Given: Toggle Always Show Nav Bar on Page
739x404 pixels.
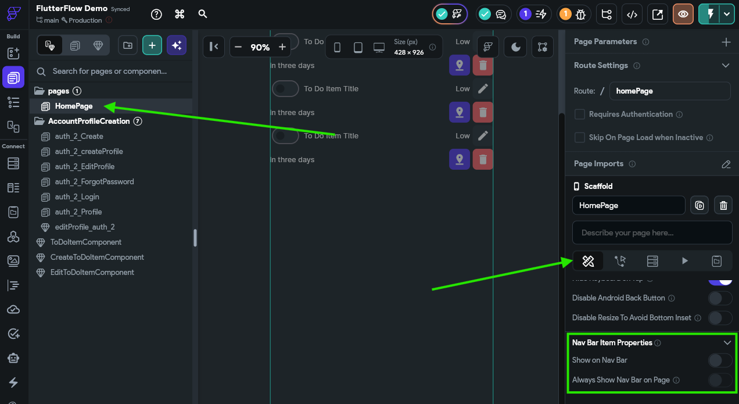Looking at the screenshot, I should [720, 380].
